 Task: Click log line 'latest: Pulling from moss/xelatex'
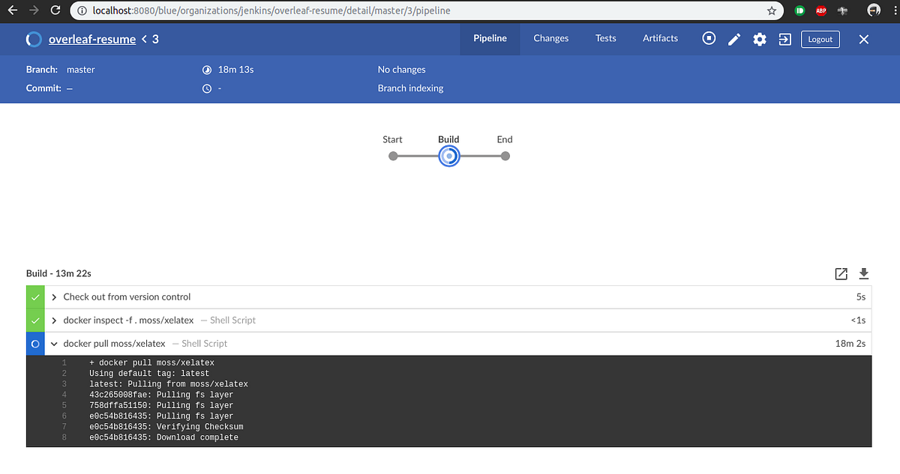[169, 384]
